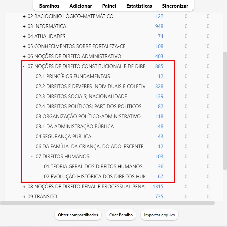Expand the 03 Informática deck

pyautogui.click(x=24, y=26)
